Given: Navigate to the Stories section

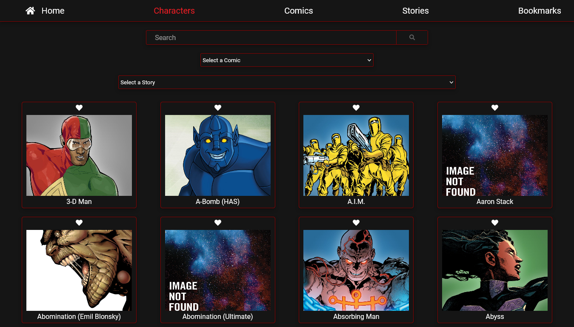Looking at the screenshot, I should click(415, 11).
